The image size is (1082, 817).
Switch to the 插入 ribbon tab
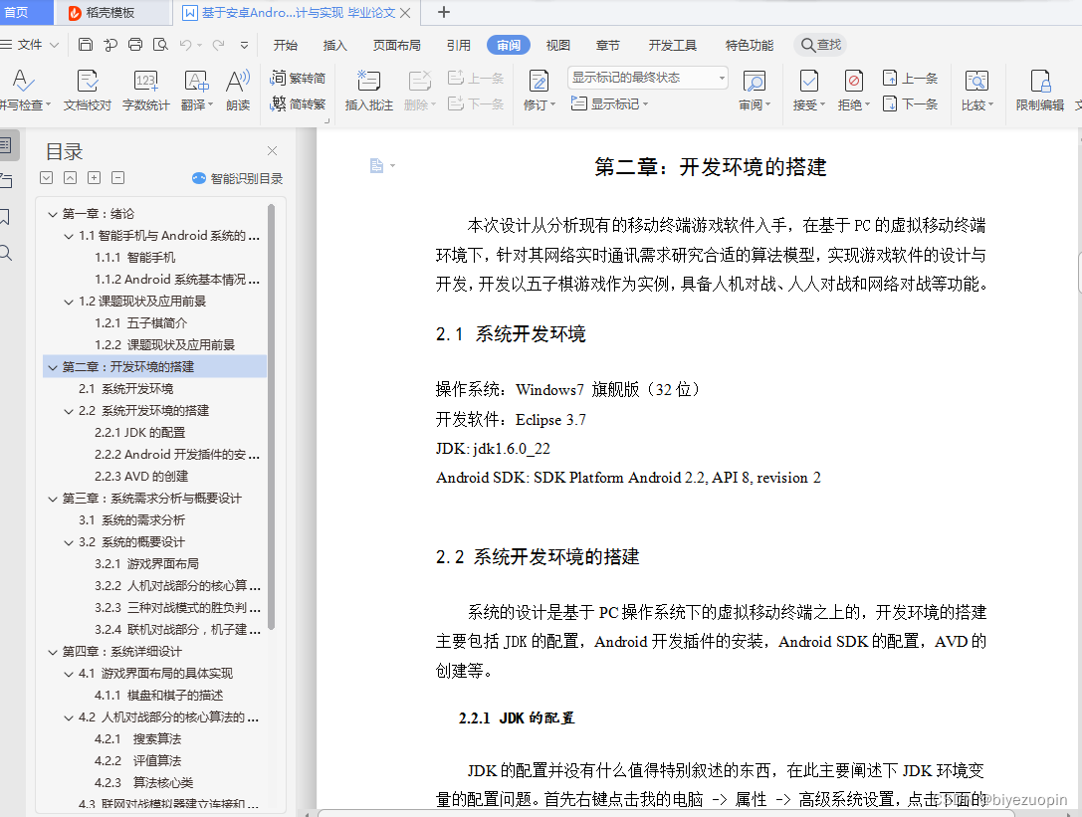pos(334,45)
